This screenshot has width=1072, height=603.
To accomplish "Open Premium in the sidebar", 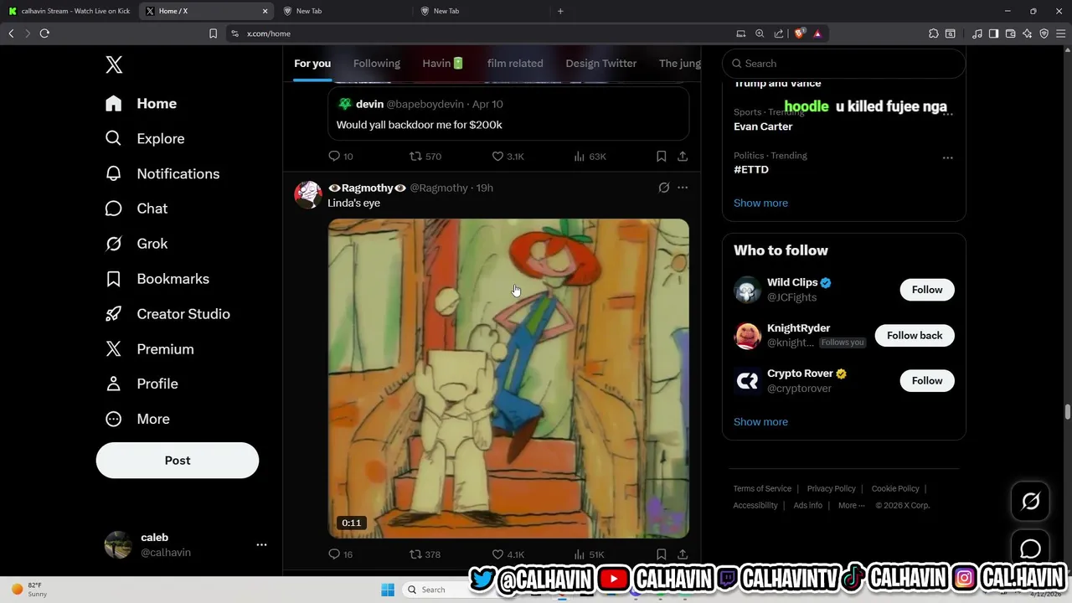I will 149,349.
